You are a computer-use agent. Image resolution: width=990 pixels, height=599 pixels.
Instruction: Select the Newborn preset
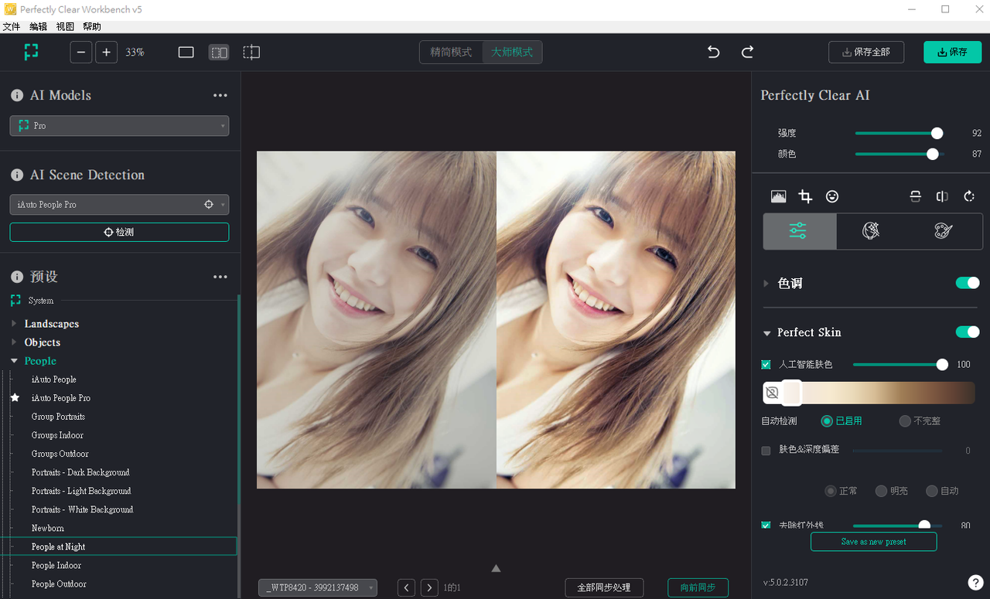pyautogui.click(x=48, y=528)
